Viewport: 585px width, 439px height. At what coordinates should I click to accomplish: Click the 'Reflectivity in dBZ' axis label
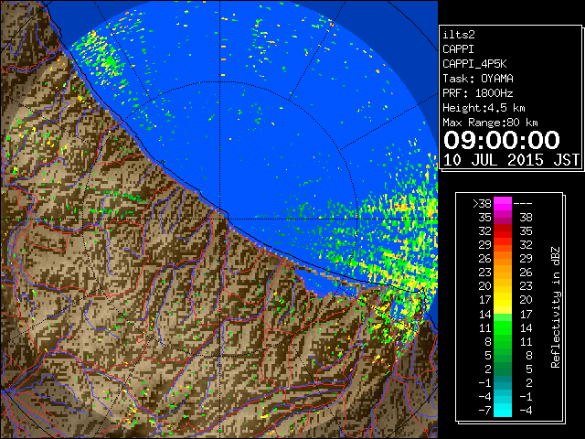[556, 307]
